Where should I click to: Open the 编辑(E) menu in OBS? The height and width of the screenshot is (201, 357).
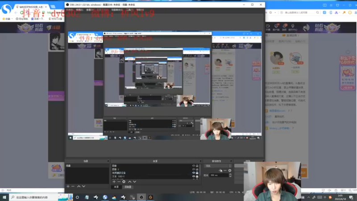pos(79,10)
